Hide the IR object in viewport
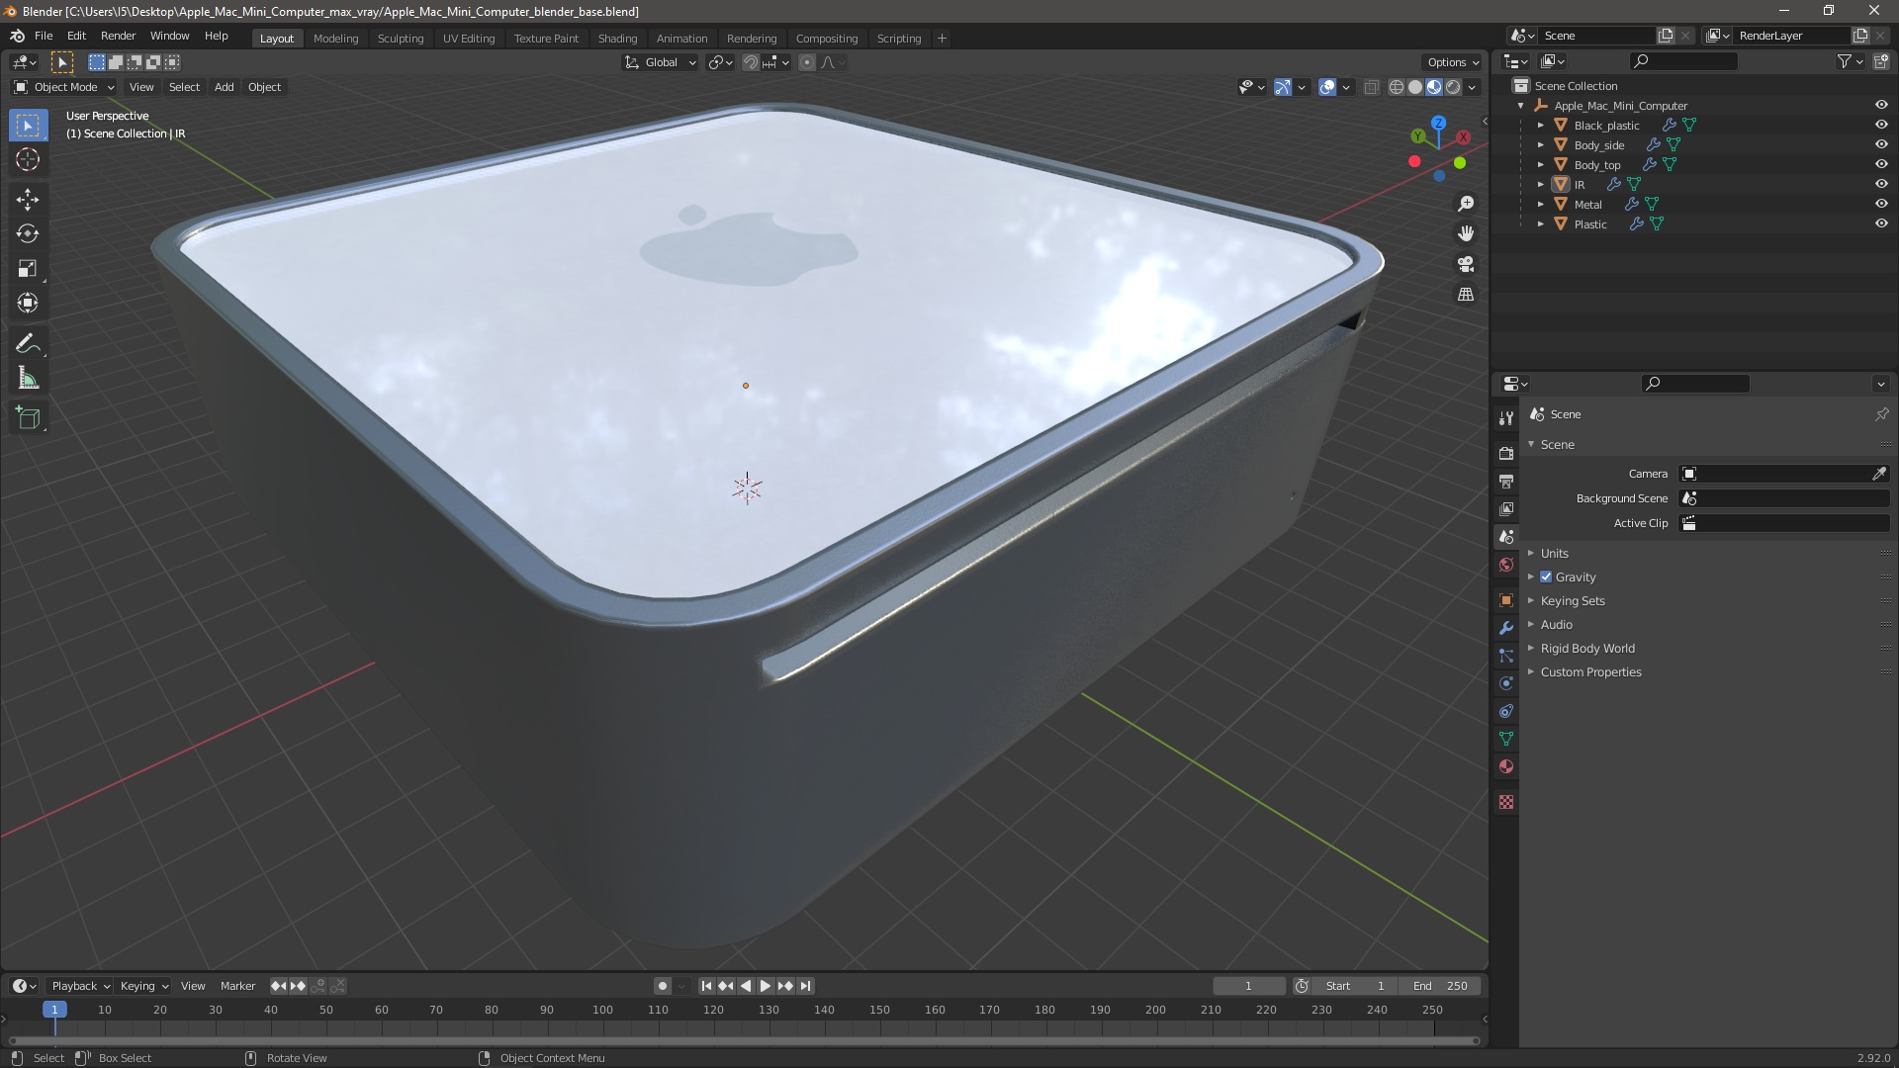The height and width of the screenshot is (1068, 1899). coord(1881,184)
